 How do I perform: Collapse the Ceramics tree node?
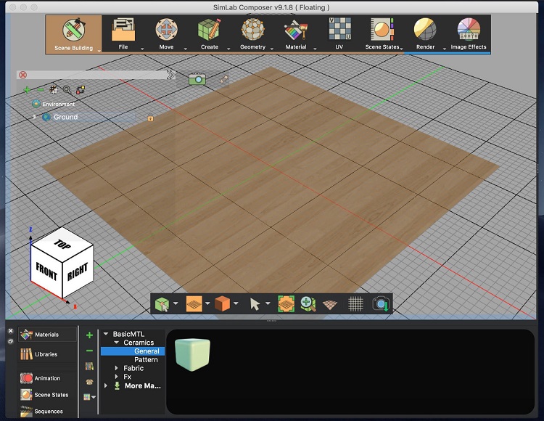(x=117, y=343)
